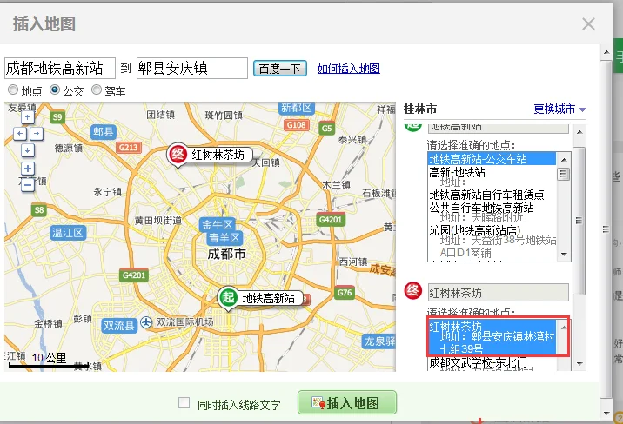This screenshot has width=623, height=424.
Task: Click 青羊区 district label on the map
Action: click(x=224, y=238)
